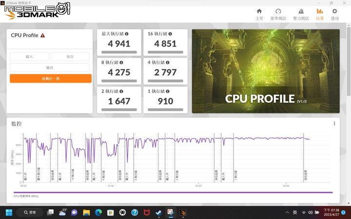
Task: Click info icon beside 8 threads score
Action: 121,62
